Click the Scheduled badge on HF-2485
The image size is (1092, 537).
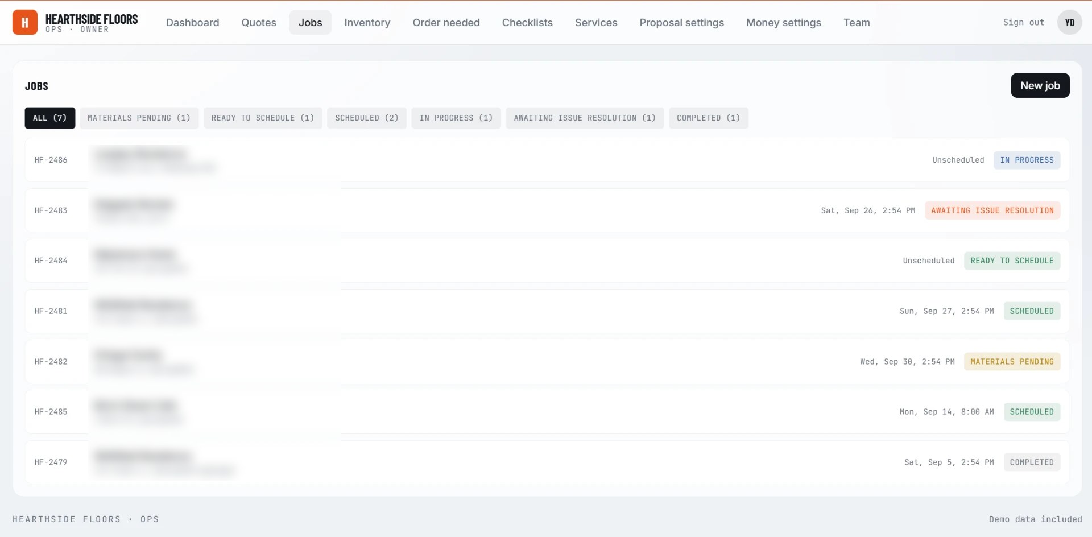[1032, 412]
